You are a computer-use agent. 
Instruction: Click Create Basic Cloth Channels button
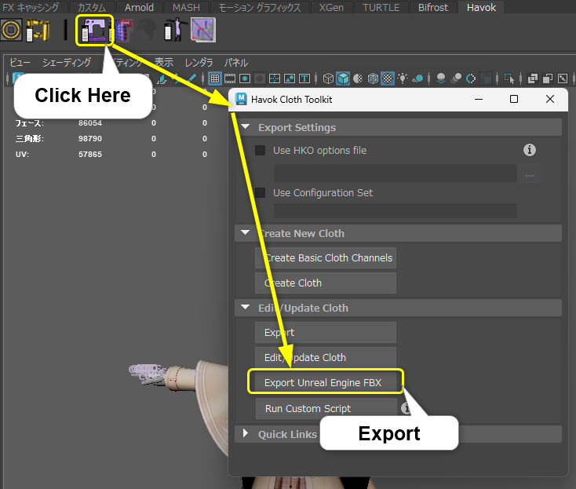[326, 257]
